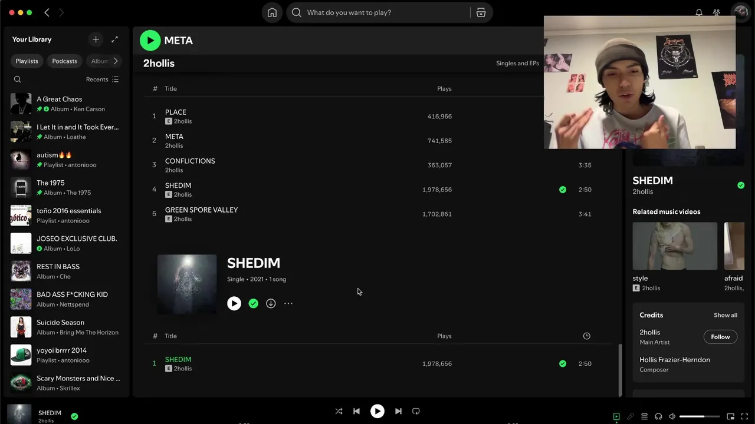Filter library by Albums chip
The image size is (755, 424).
coord(99,61)
